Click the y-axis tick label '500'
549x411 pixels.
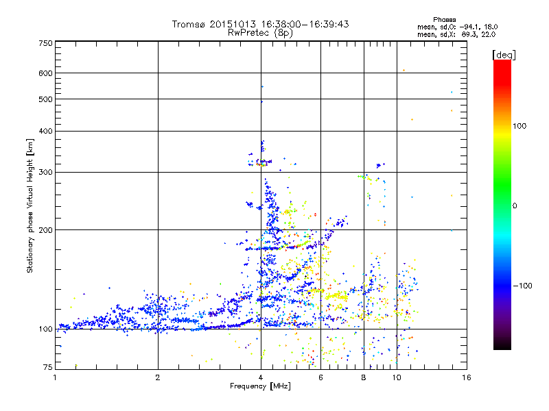pyautogui.click(x=45, y=99)
